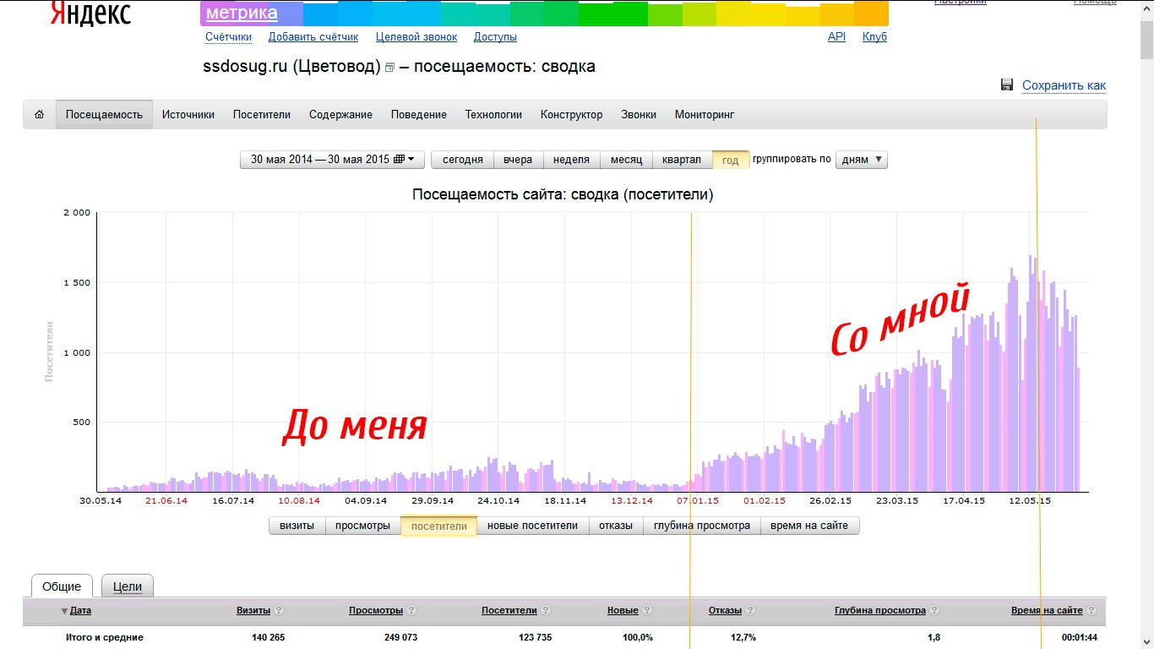The width and height of the screenshot is (1154, 649).
Task: Switch the period to вчера
Action: click(x=518, y=160)
